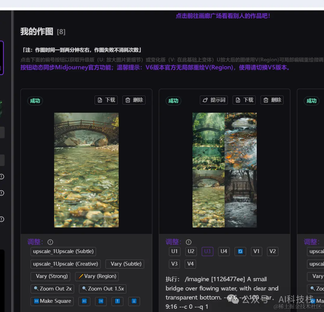
Task: Delete the single bridge image card (删除)
Action: pos(134,100)
